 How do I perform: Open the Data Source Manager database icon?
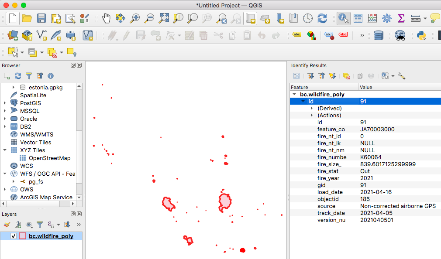coord(378,36)
